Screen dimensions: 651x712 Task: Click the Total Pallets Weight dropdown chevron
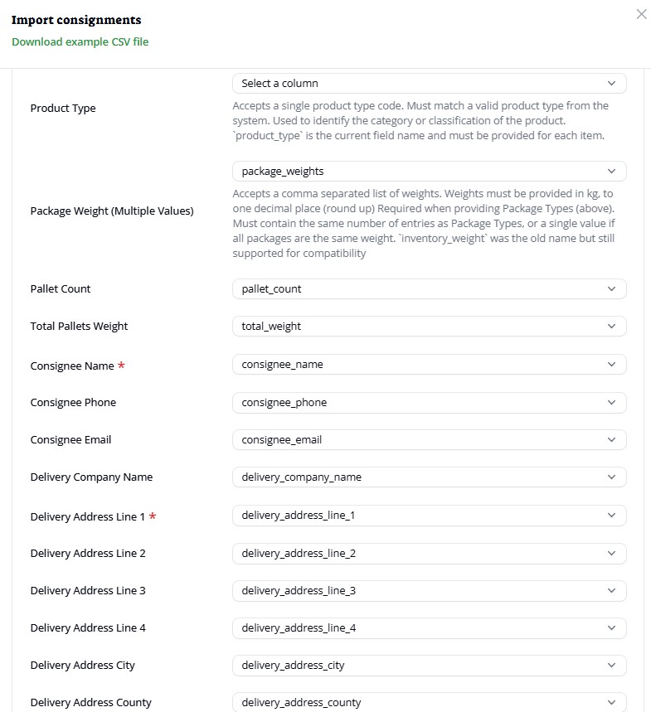tap(611, 327)
